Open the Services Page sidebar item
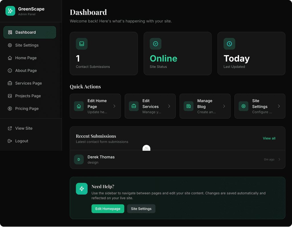 coord(29,83)
